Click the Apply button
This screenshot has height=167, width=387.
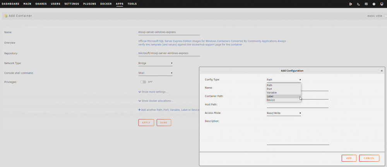coord(146,123)
